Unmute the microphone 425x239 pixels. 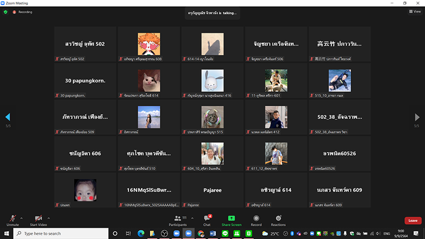(x=13, y=219)
